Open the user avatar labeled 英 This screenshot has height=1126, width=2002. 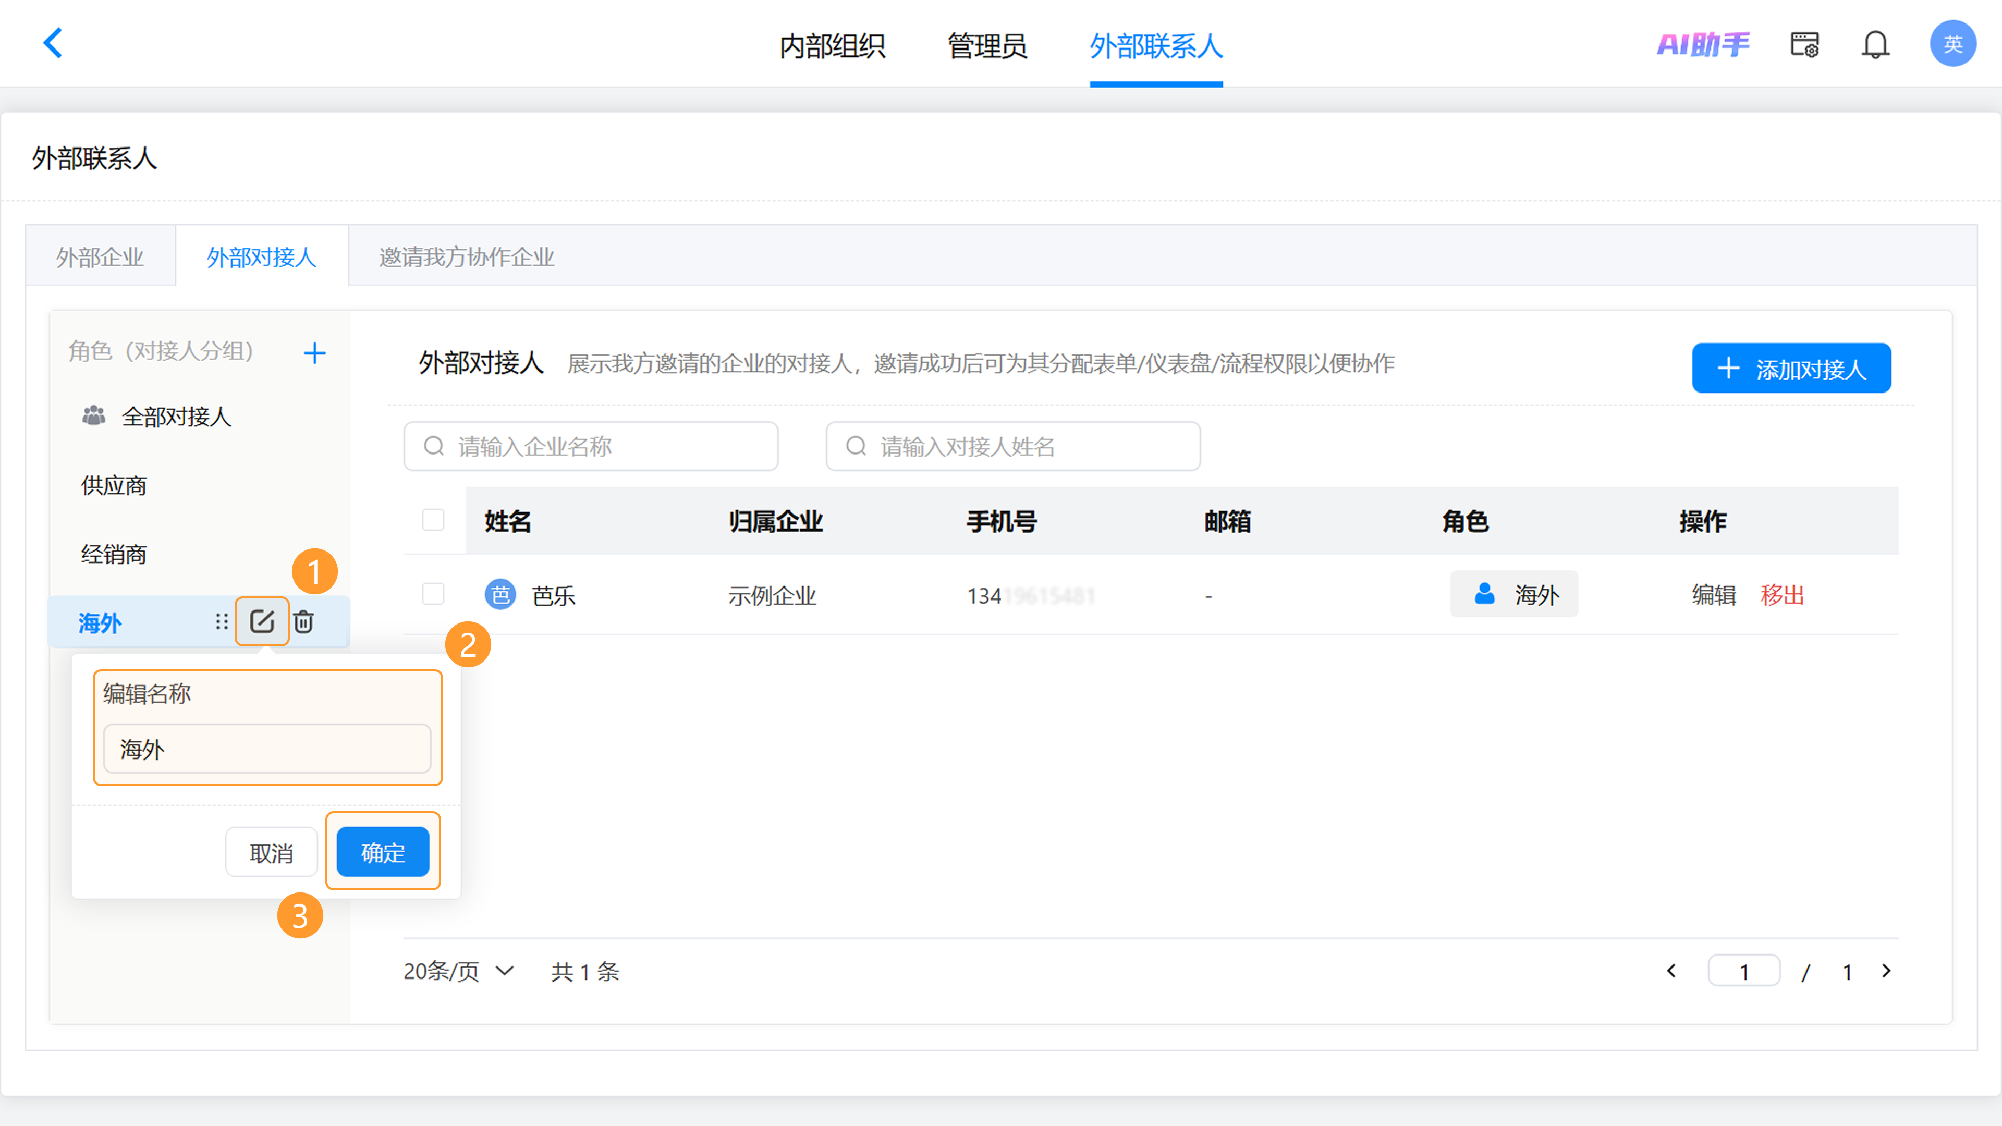pyautogui.click(x=1952, y=43)
